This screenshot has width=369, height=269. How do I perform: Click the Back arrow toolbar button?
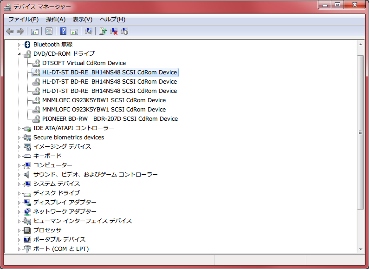pyautogui.click(x=10, y=31)
